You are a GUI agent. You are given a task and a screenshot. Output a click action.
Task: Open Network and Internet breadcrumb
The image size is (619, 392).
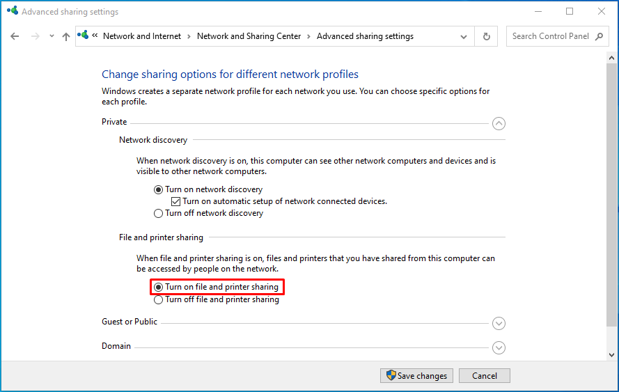point(142,36)
